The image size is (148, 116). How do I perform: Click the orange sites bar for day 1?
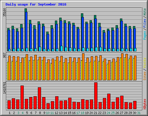click(10, 68)
